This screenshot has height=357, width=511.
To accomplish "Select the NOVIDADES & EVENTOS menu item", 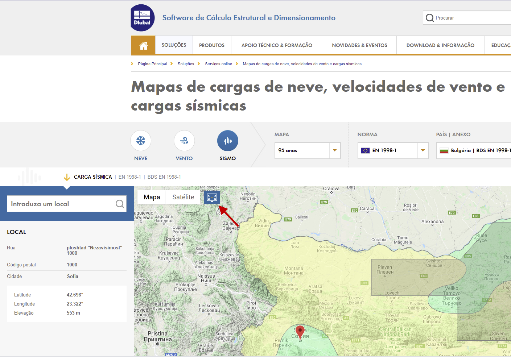I will tap(359, 45).
